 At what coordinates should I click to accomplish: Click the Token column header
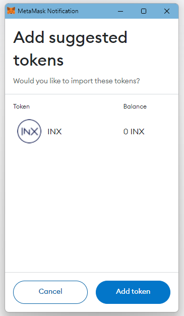pyautogui.click(x=21, y=107)
